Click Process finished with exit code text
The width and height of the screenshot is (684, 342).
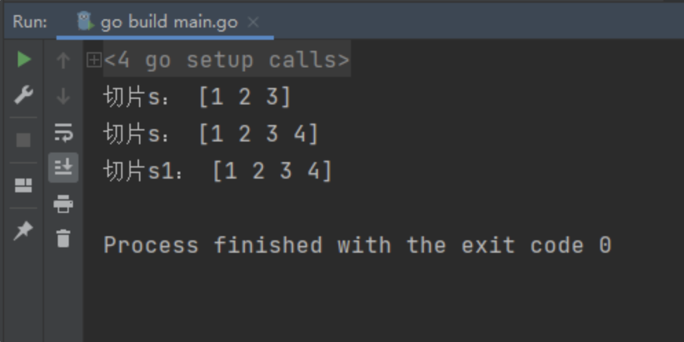tap(357, 245)
